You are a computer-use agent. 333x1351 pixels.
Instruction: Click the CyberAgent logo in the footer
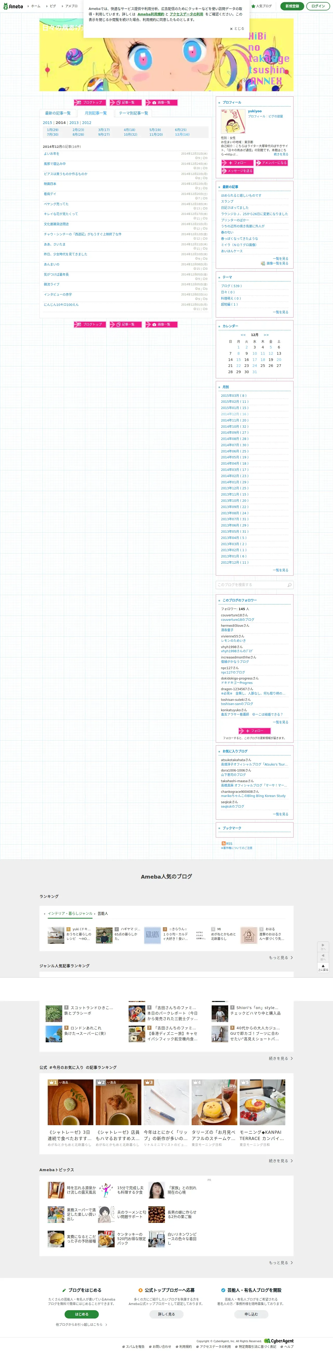[279, 1341]
